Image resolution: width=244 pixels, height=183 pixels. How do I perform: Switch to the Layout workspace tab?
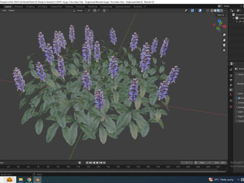pyautogui.click(x=8, y=7)
